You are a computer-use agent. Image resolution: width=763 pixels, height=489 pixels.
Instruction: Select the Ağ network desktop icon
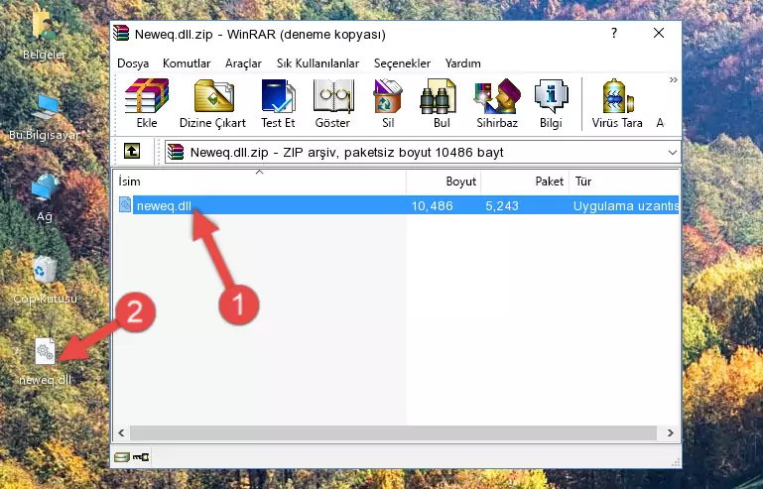[45, 197]
